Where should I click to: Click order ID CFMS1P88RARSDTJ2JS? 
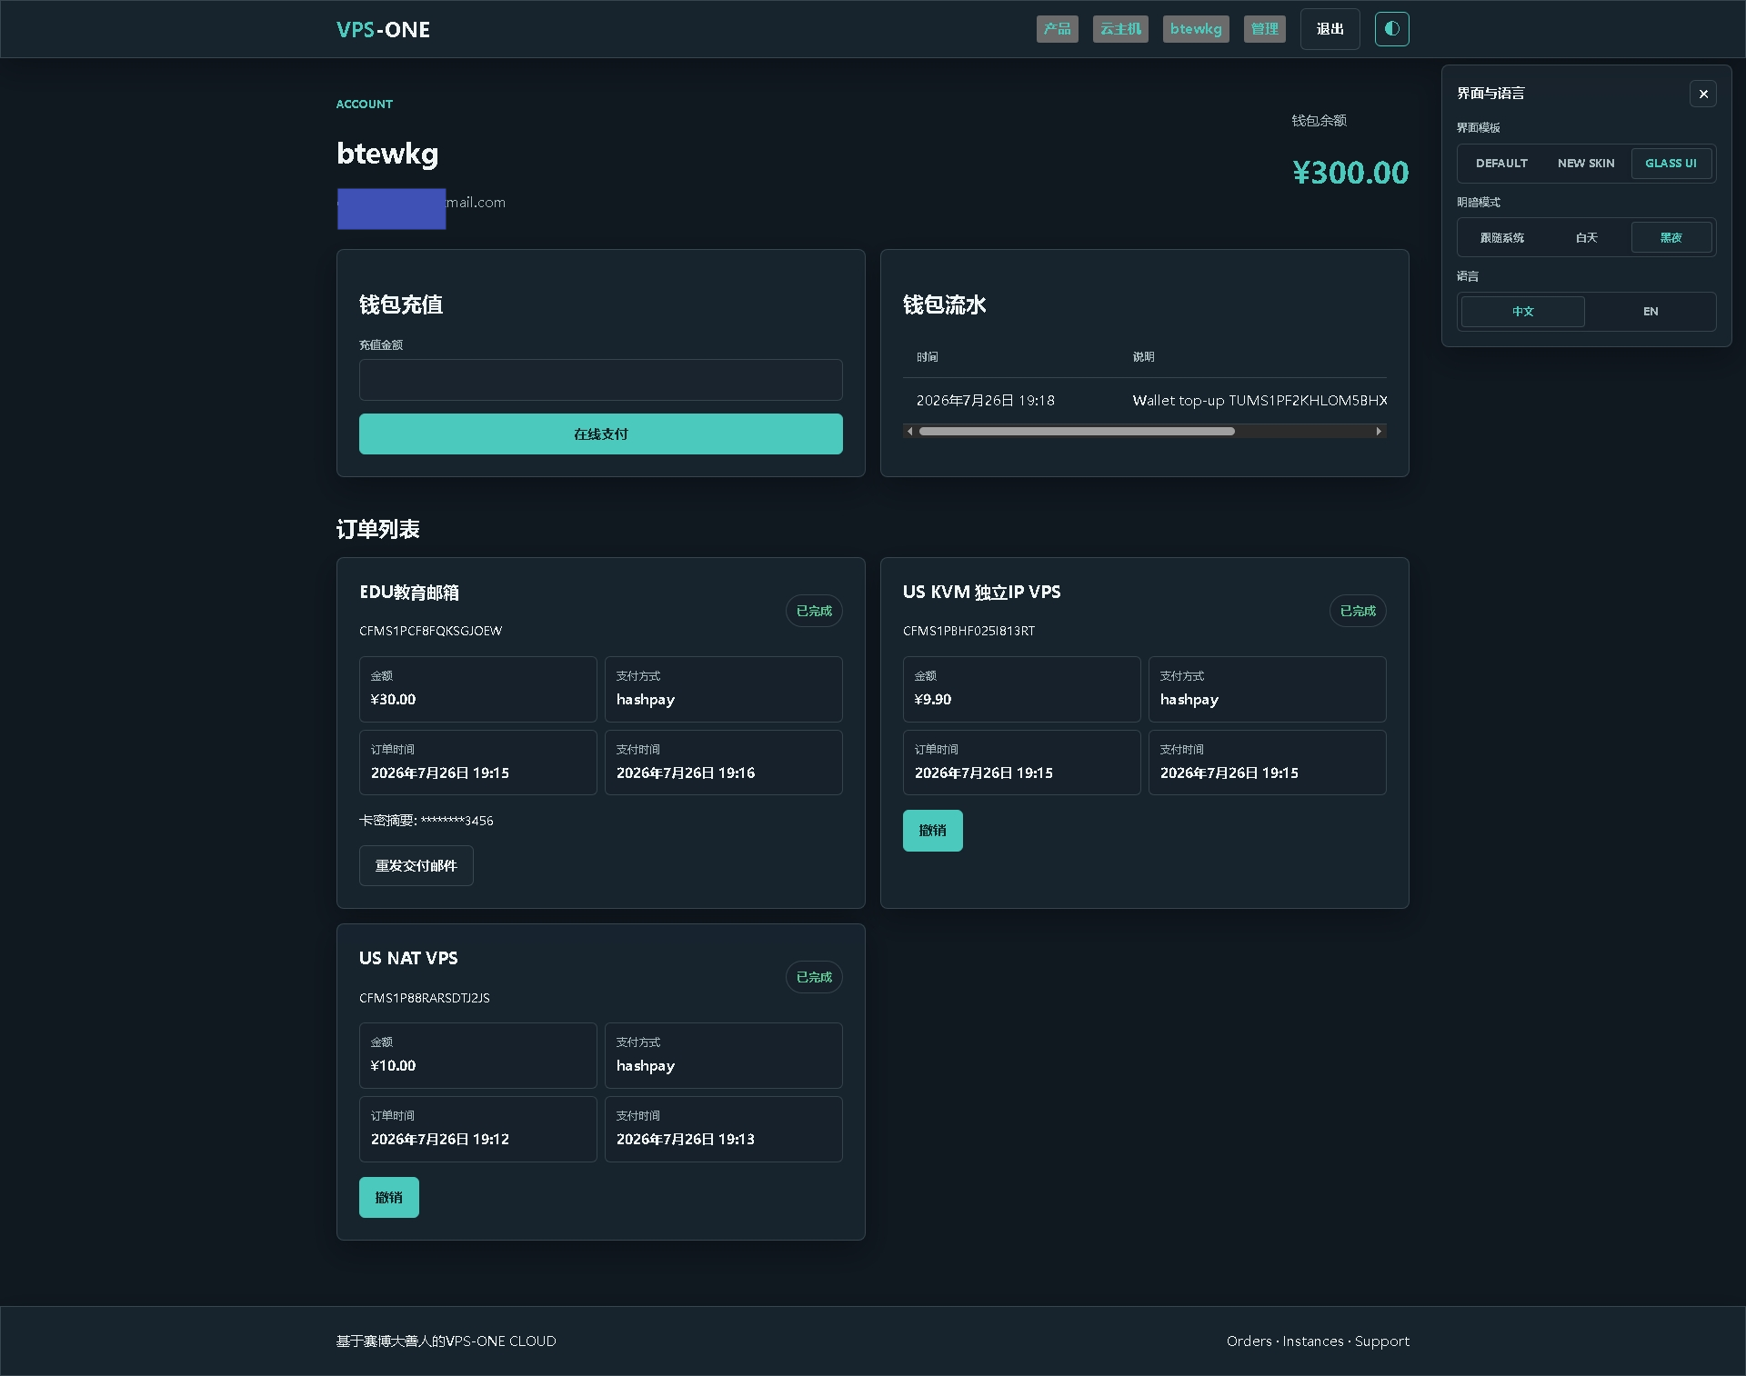[x=425, y=998]
